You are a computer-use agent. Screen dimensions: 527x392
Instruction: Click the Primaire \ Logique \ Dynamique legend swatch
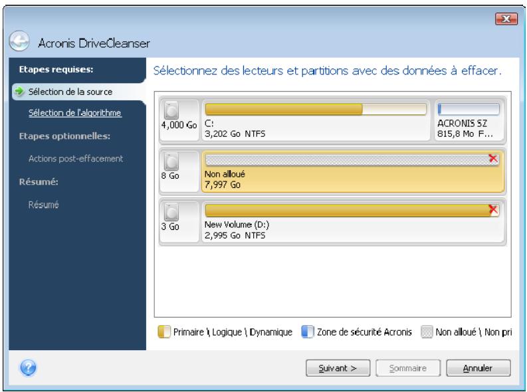(164, 332)
